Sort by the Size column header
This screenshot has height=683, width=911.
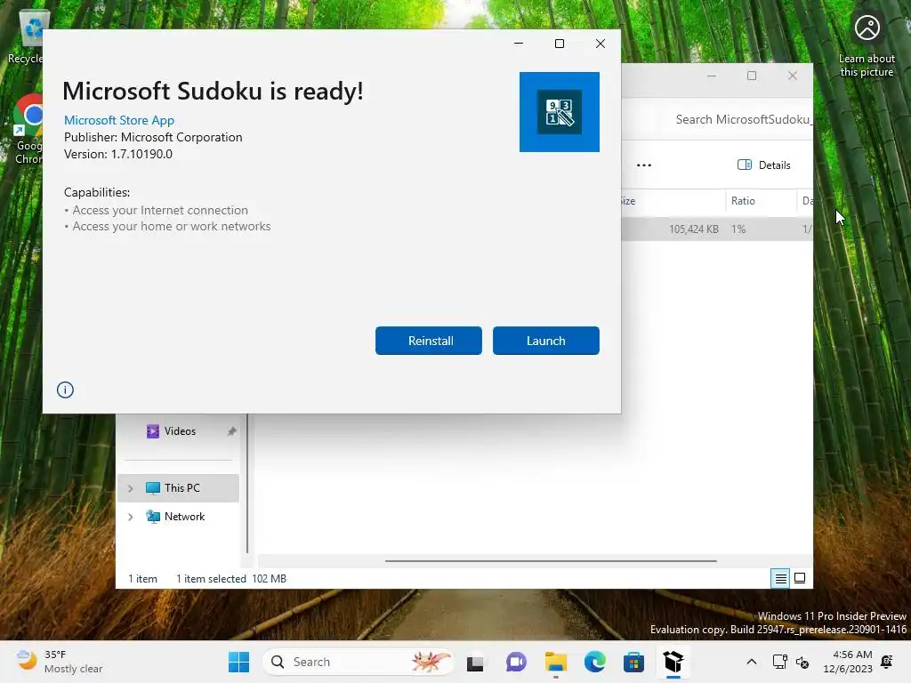point(673,201)
